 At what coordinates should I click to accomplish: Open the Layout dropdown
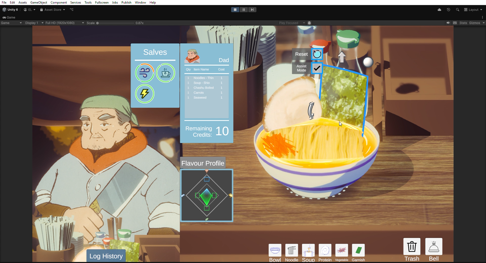(x=473, y=10)
